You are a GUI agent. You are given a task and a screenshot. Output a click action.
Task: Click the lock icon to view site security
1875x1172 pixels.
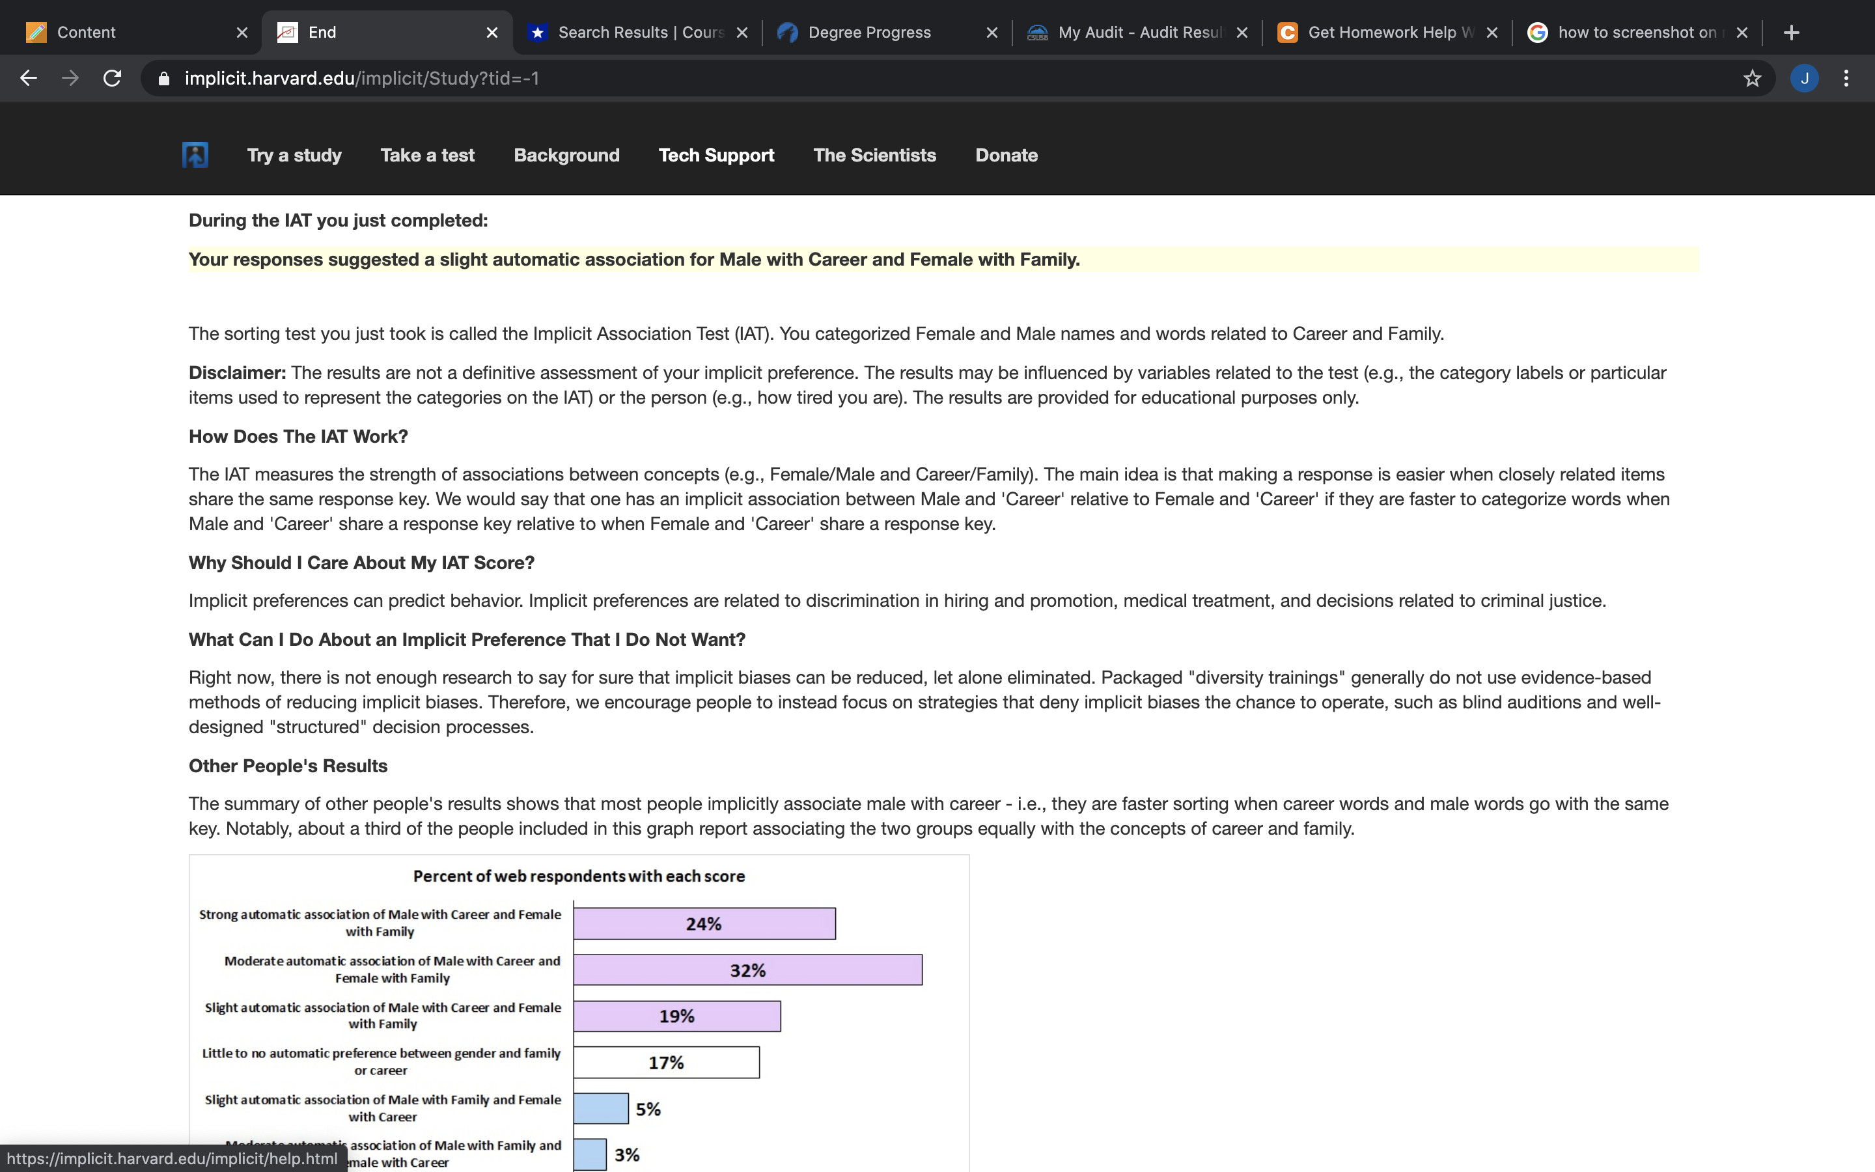[x=163, y=77]
